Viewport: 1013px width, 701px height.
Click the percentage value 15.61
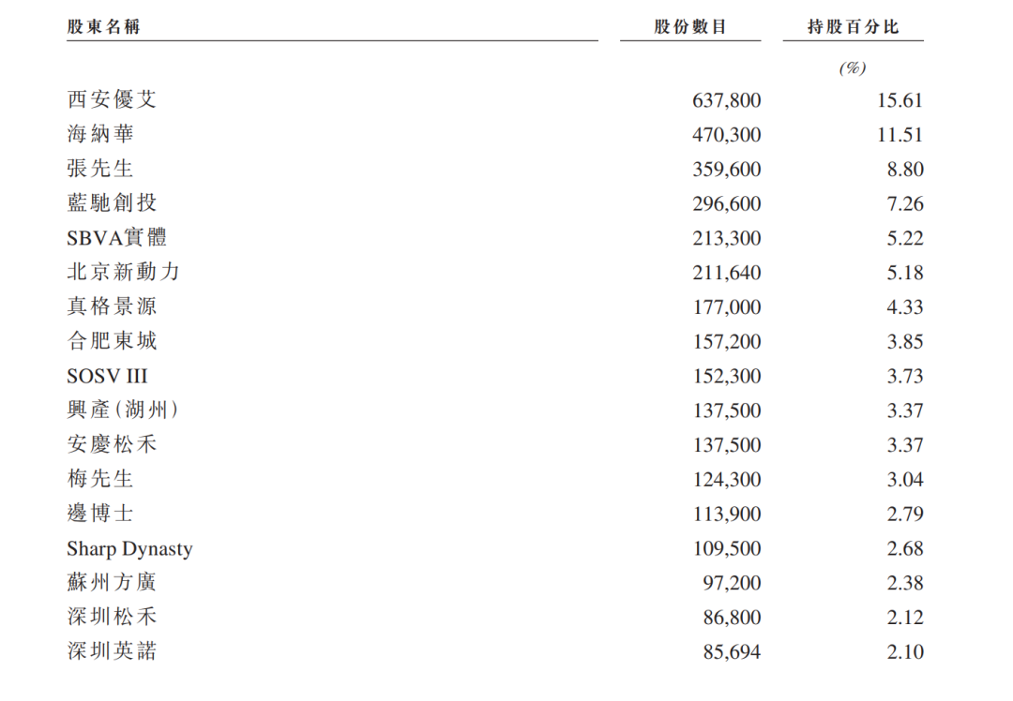tap(900, 100)
